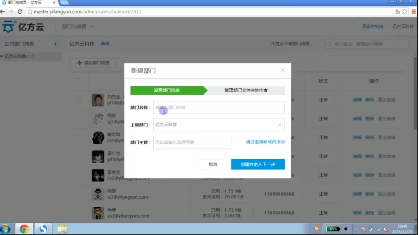Add a department with the plus icon
This screenshot has height=235, width=419.
(56, 44)
